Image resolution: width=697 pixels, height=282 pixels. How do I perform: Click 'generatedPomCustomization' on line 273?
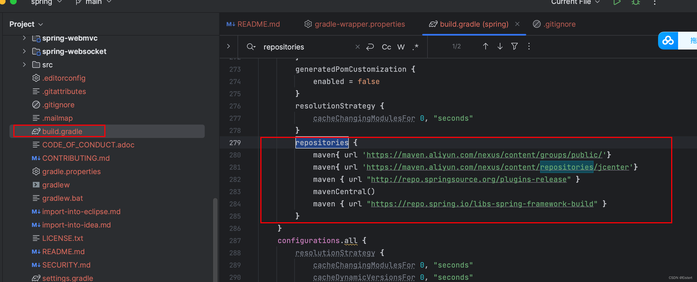point(351,69)
